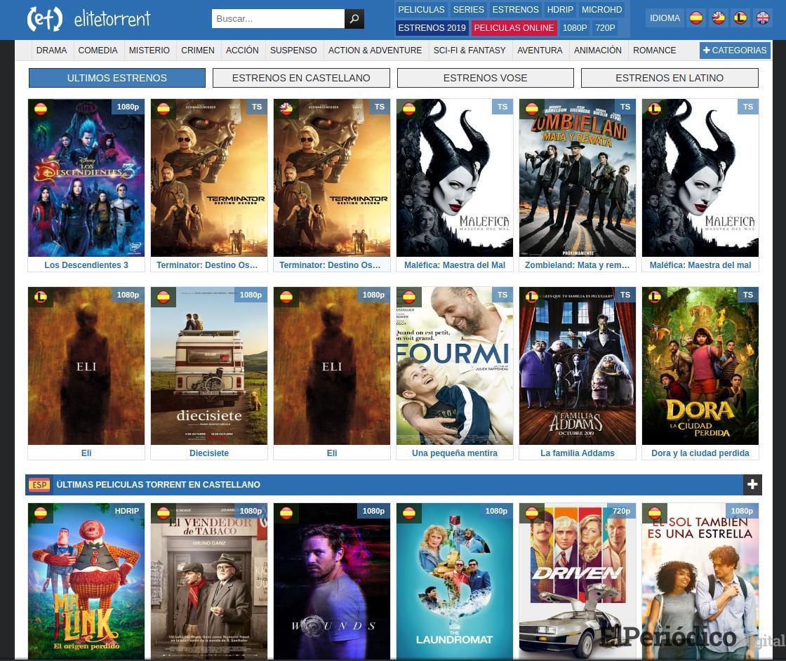Viewport: 786px width, 661px height.
Task: Open the ROMANCE genre
Action: [x=654, y=50]
